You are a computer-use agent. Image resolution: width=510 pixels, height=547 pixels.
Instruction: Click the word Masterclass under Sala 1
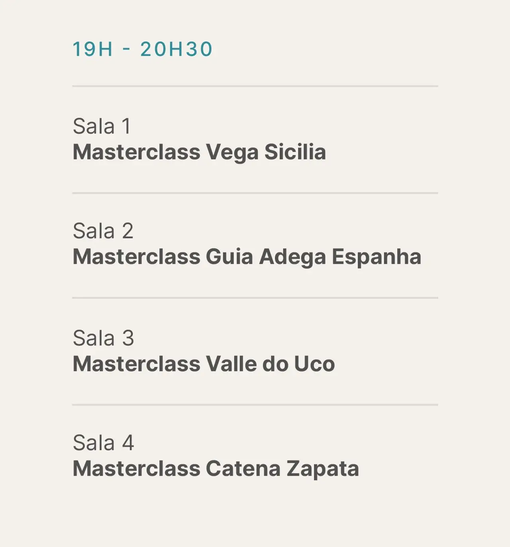[x=136, y=152]
